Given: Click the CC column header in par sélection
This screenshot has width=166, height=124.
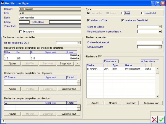Looking at the screenshot, I should point(24,103).
